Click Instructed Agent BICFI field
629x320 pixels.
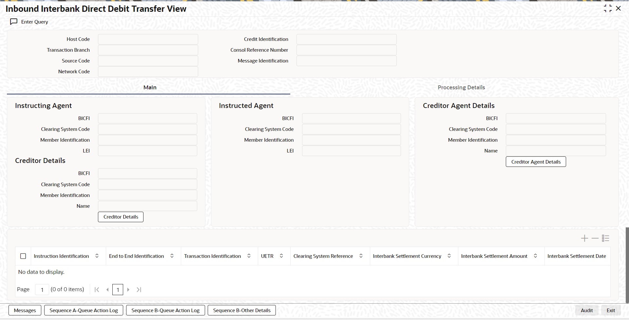[352, 118]
